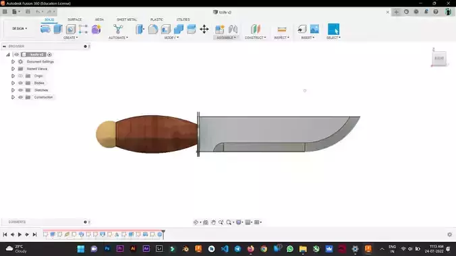Image resolution: width=456 pixels, height=256 pixels.
Task: Expand the Origin tree node
Action: tap(13, 76)
